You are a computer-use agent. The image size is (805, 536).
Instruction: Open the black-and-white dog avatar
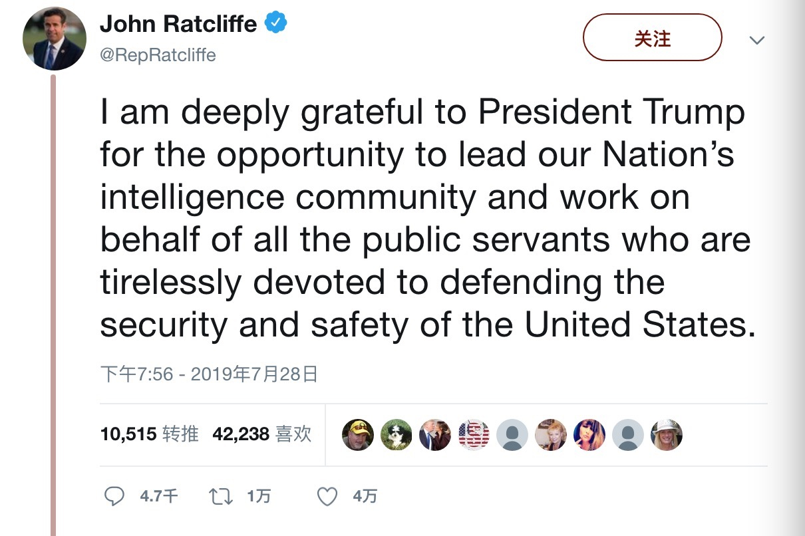pyautogui.click(x=397, y=436)
